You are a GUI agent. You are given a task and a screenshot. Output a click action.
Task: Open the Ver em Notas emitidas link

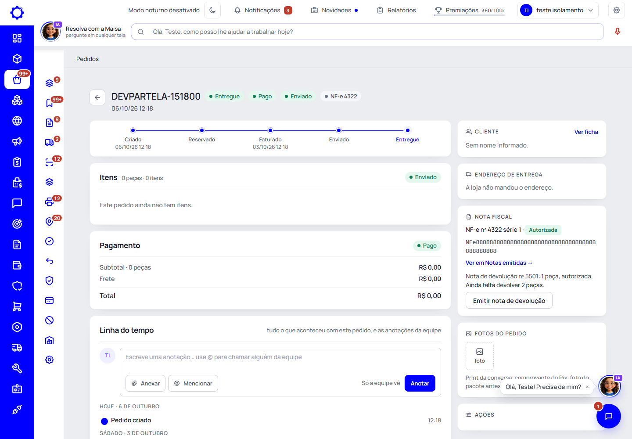pyautogui.click(x=499, y=263)
